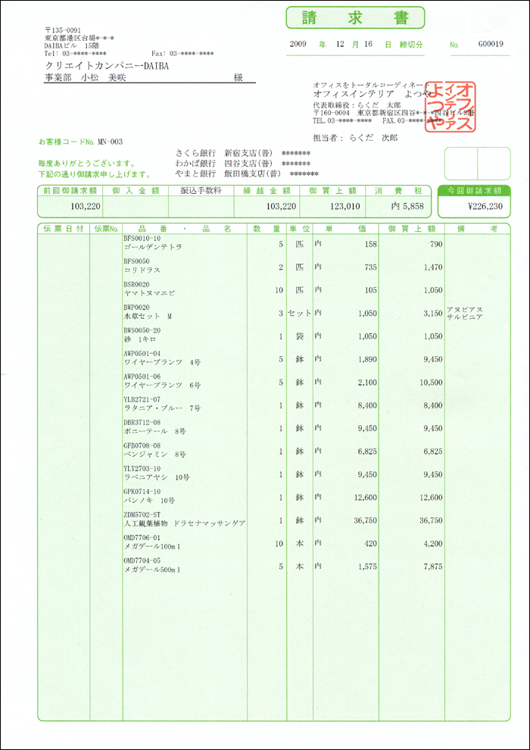The image size is (530, 750).
Task: Select consumption tax 内 5,858
Action: (x=409, y=206)
